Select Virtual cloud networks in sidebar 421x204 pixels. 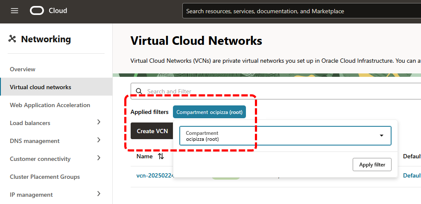(x=41, y=87)
